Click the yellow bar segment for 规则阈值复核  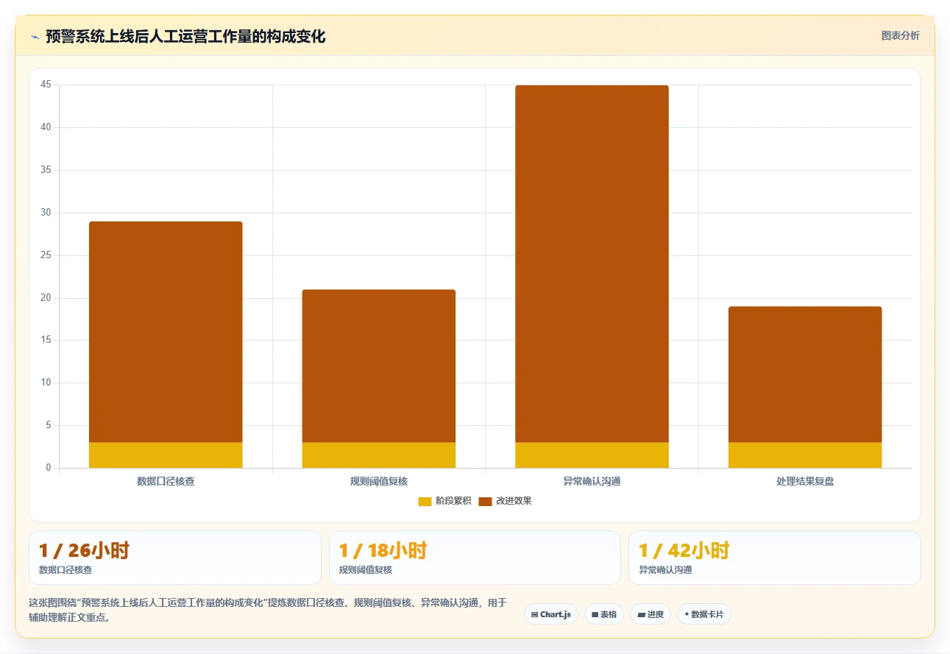point(379,455)
